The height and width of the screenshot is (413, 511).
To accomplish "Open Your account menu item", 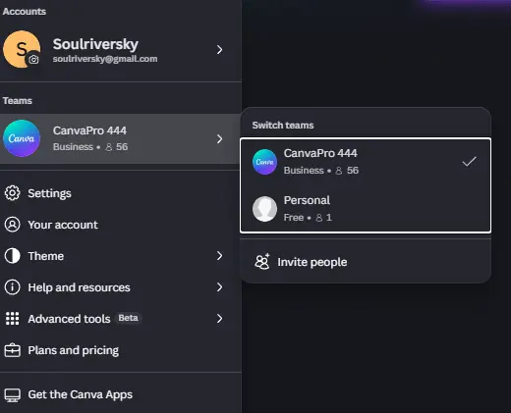I will [x=121, y=225].
